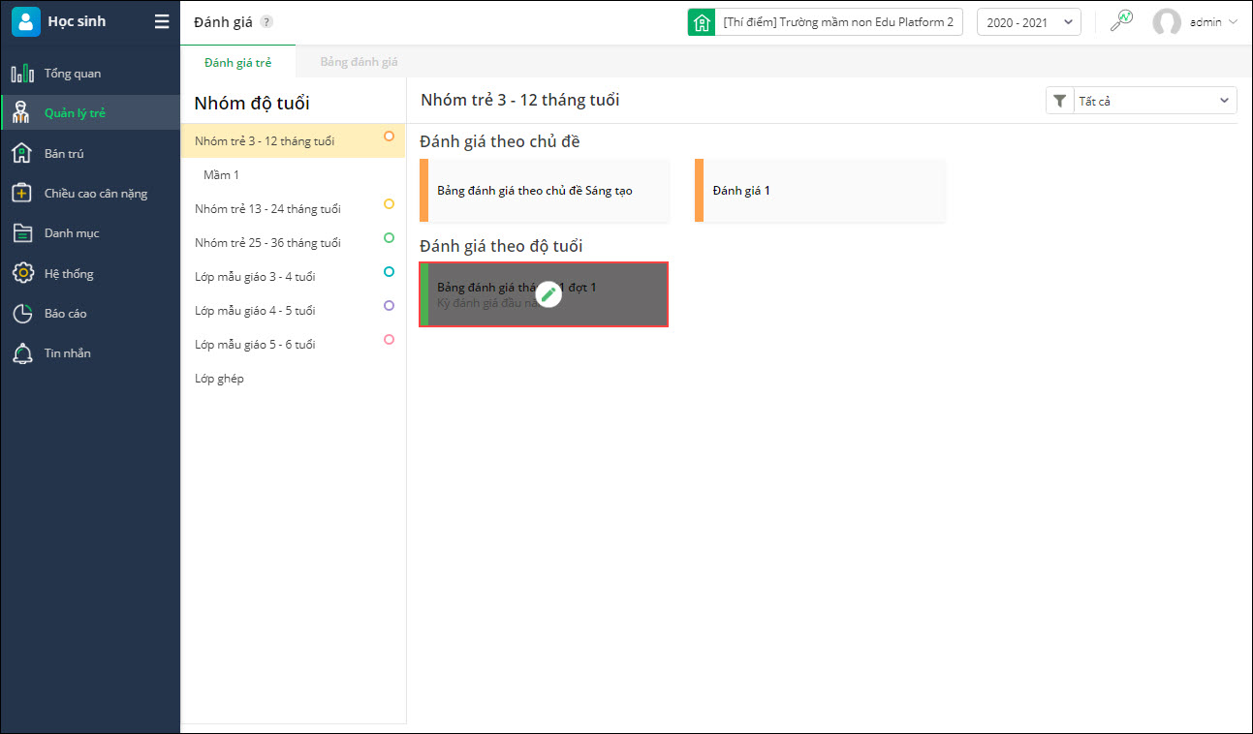Open Quản lý trẻ in the sidebar
This screenshot has width=1253, height=734.
coord(90,113)
